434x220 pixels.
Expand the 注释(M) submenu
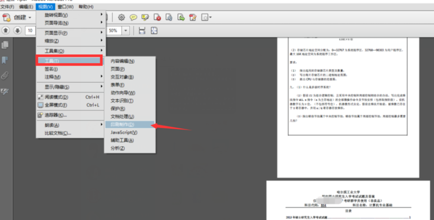point(70,77)
